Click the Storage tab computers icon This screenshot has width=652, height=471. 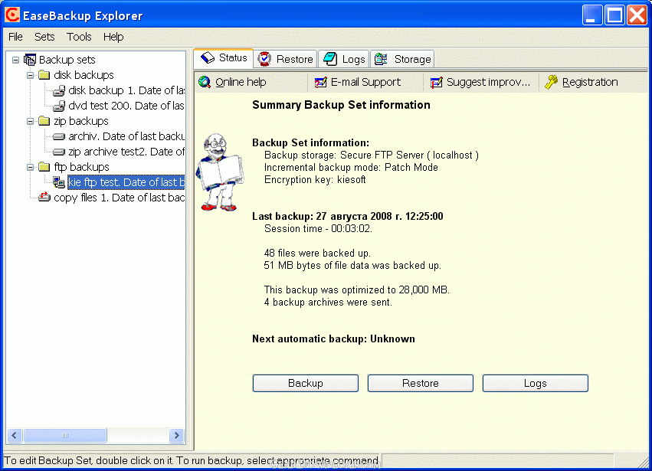point(382,59)
